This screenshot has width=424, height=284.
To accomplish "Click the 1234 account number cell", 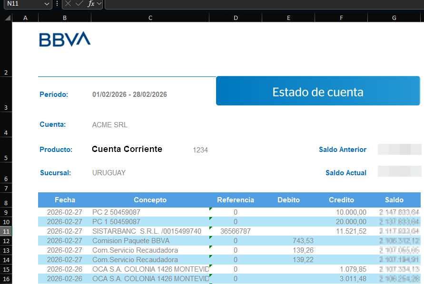I will (x=200, y=150).
